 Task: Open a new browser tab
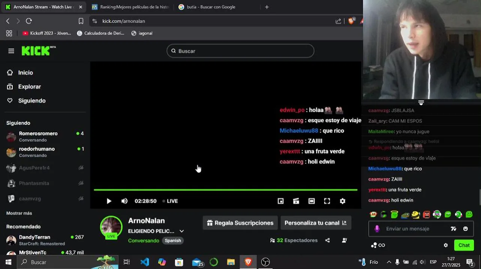(x=267, y=7)
